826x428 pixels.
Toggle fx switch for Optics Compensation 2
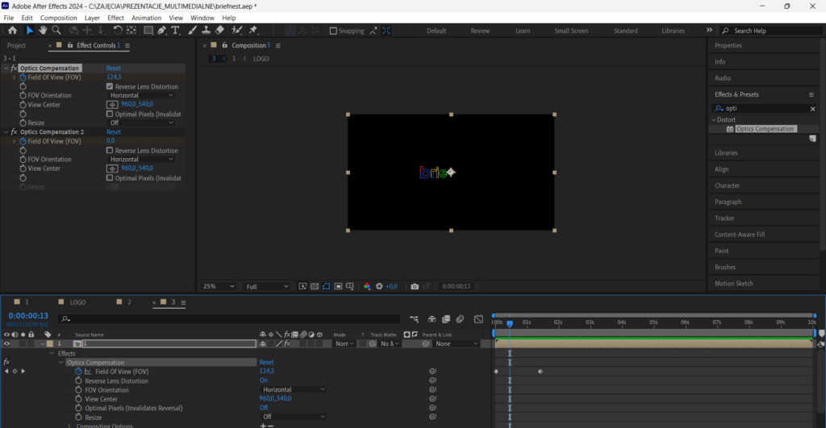click(x=15, y=131)
